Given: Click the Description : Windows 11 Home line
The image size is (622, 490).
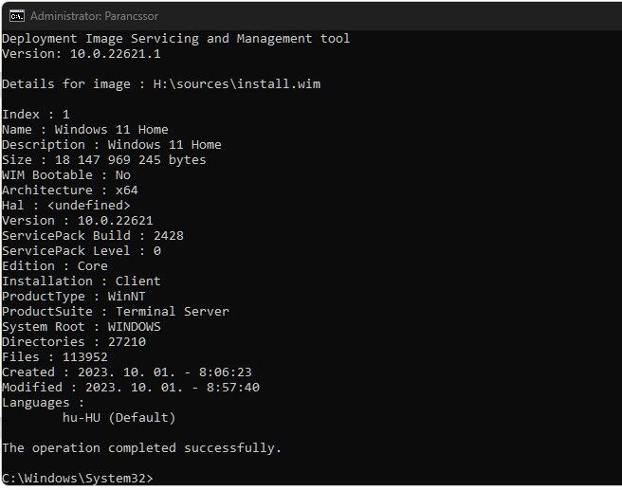Looking at the screenshot, I should coord(112,145).
